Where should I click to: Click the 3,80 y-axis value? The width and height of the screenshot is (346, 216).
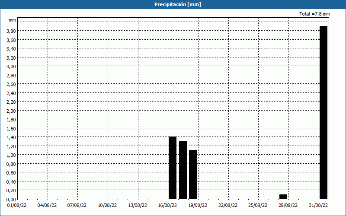11,31
